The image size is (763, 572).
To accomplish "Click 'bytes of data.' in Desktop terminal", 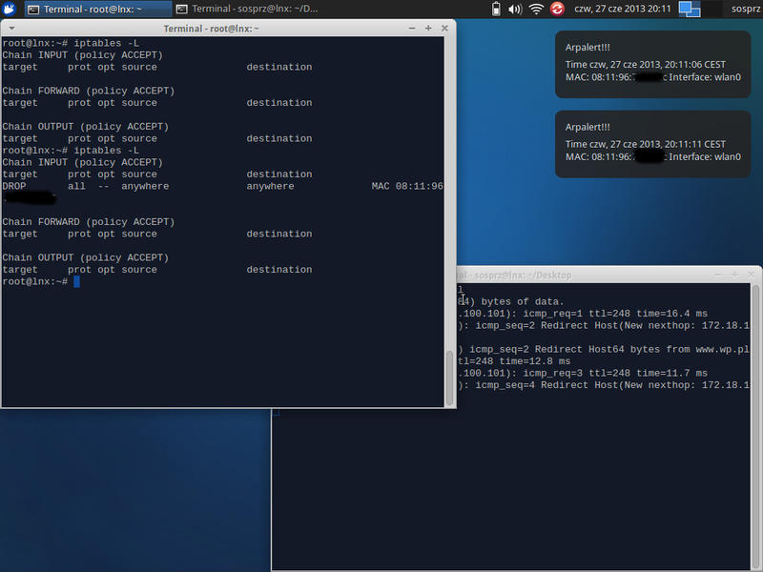I will click(x=523, y=301).
